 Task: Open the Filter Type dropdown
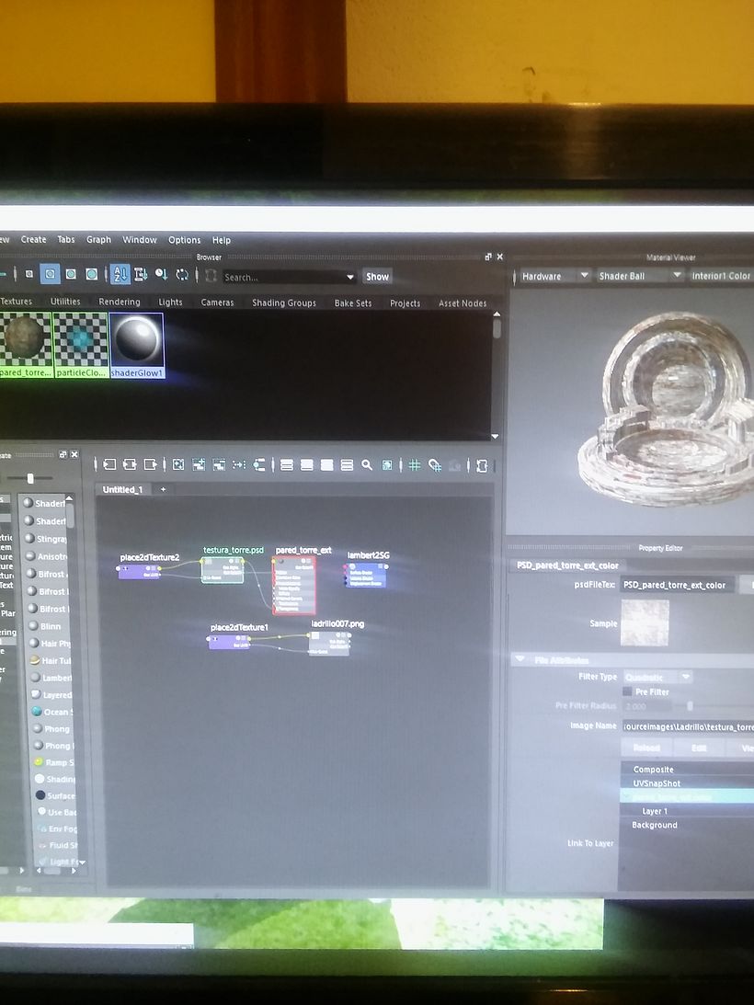pyautogui.click(x=657, y=678)
